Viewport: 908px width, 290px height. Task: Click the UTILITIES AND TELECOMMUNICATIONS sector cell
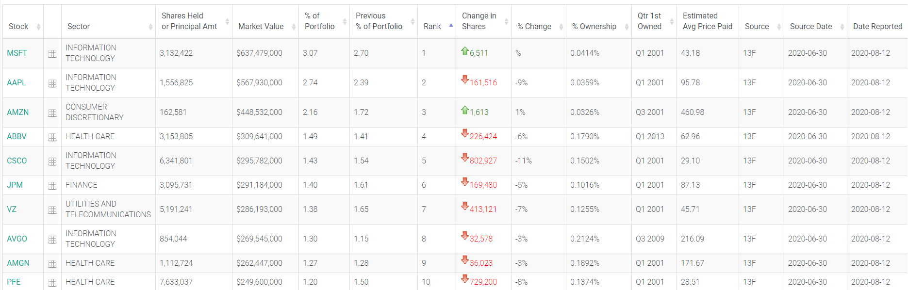point(108,209)
